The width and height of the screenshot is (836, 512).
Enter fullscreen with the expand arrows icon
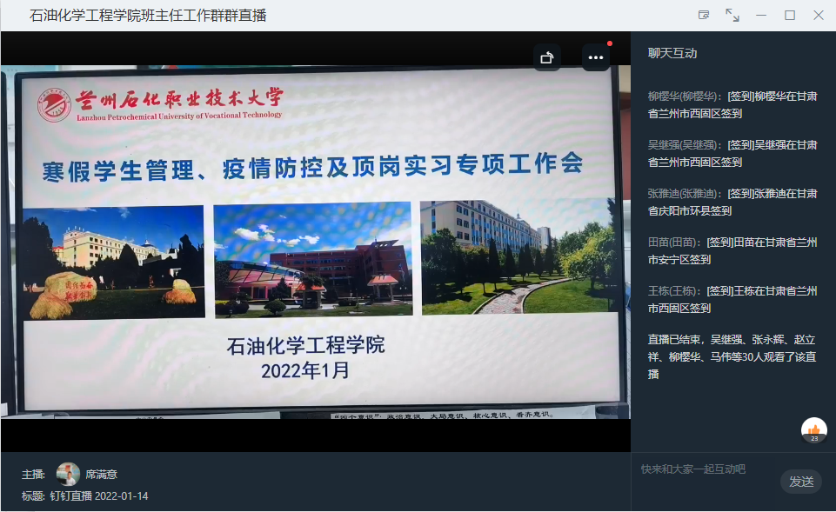point(732,15)
